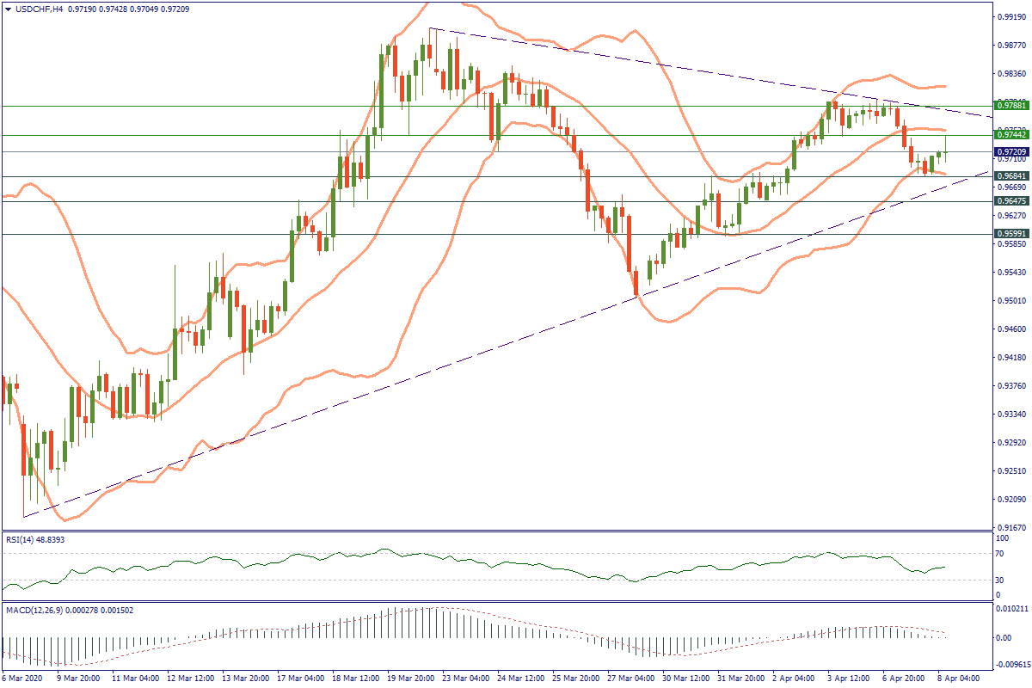The image size is (1032, 688).
Task: Click the latest candlestick on the chart
Action: [946, 153]
